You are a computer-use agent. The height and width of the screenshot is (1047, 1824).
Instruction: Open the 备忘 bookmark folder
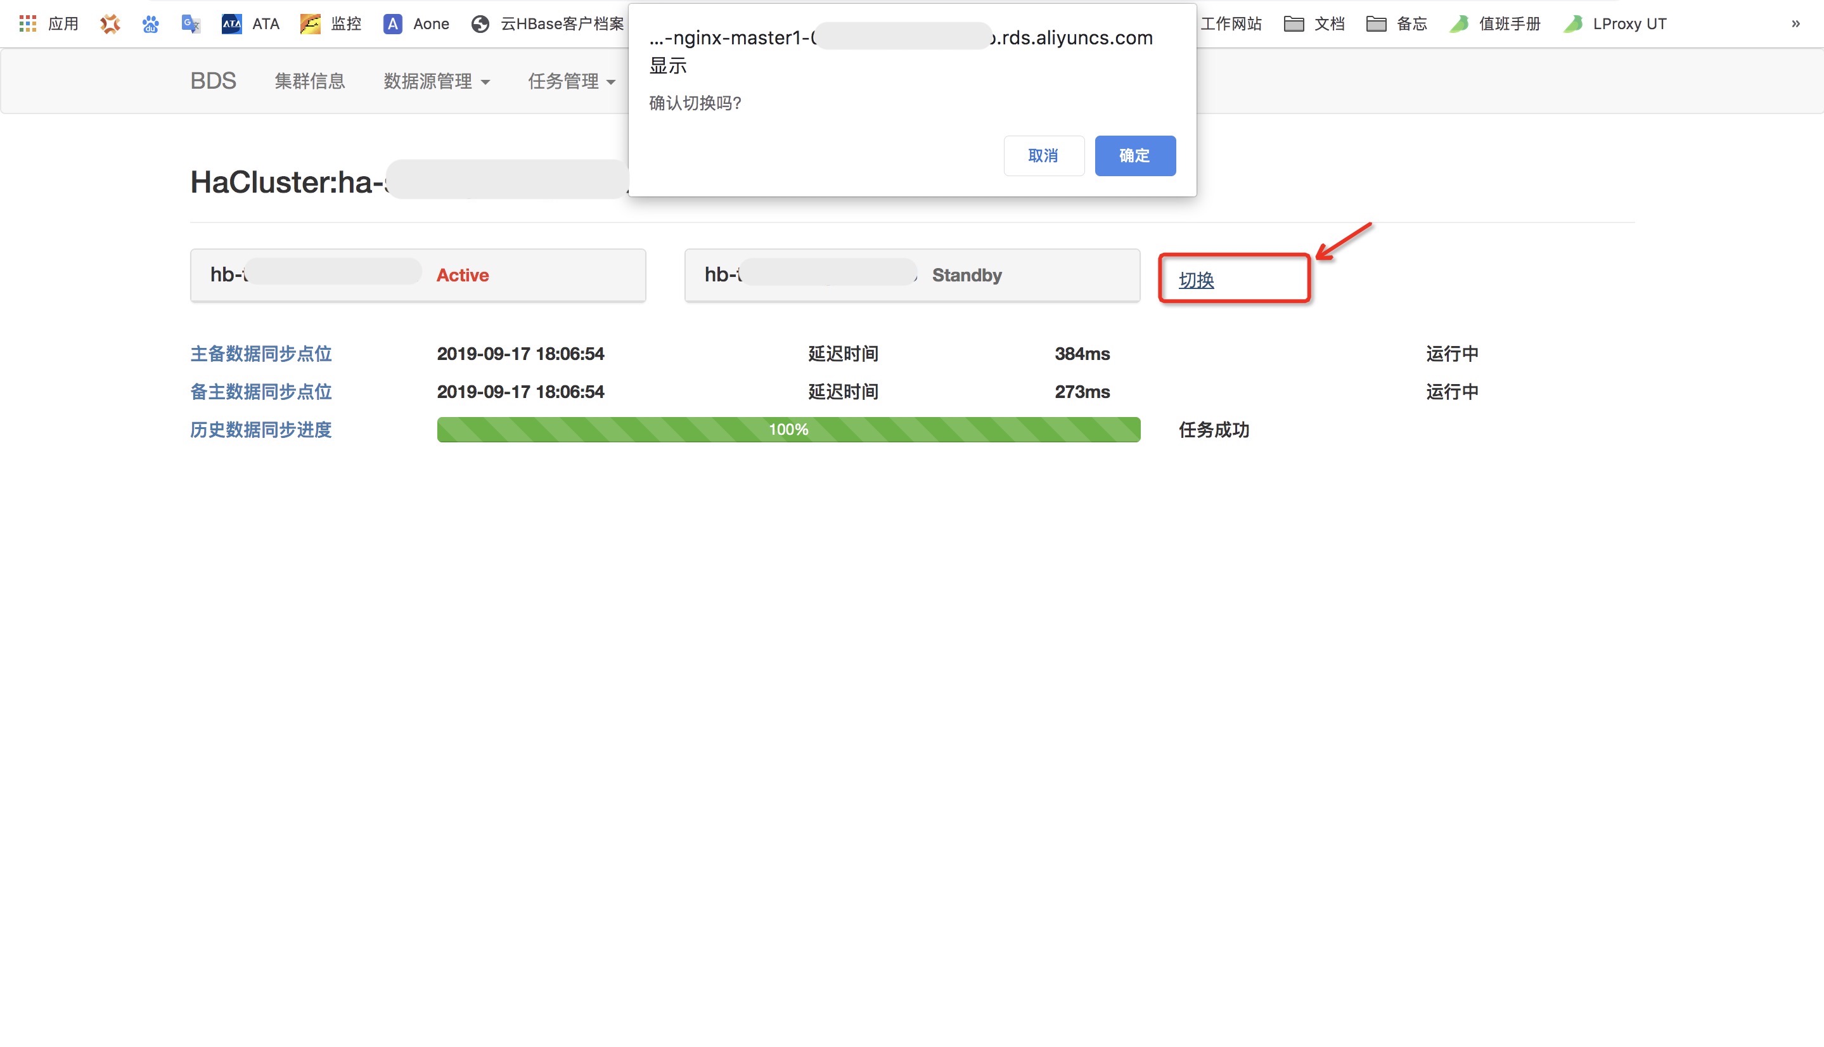click(x=1397, y=23)
